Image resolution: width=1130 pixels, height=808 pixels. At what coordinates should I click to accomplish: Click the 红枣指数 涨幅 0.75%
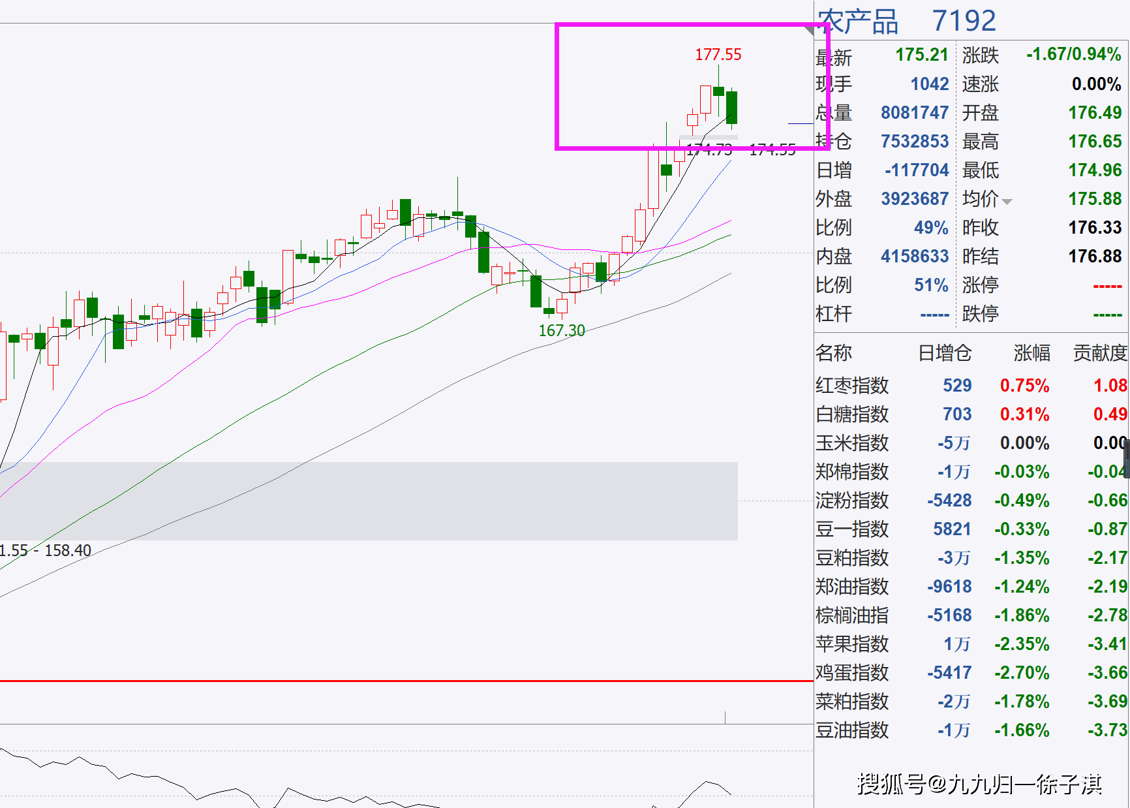[1025, 386]
